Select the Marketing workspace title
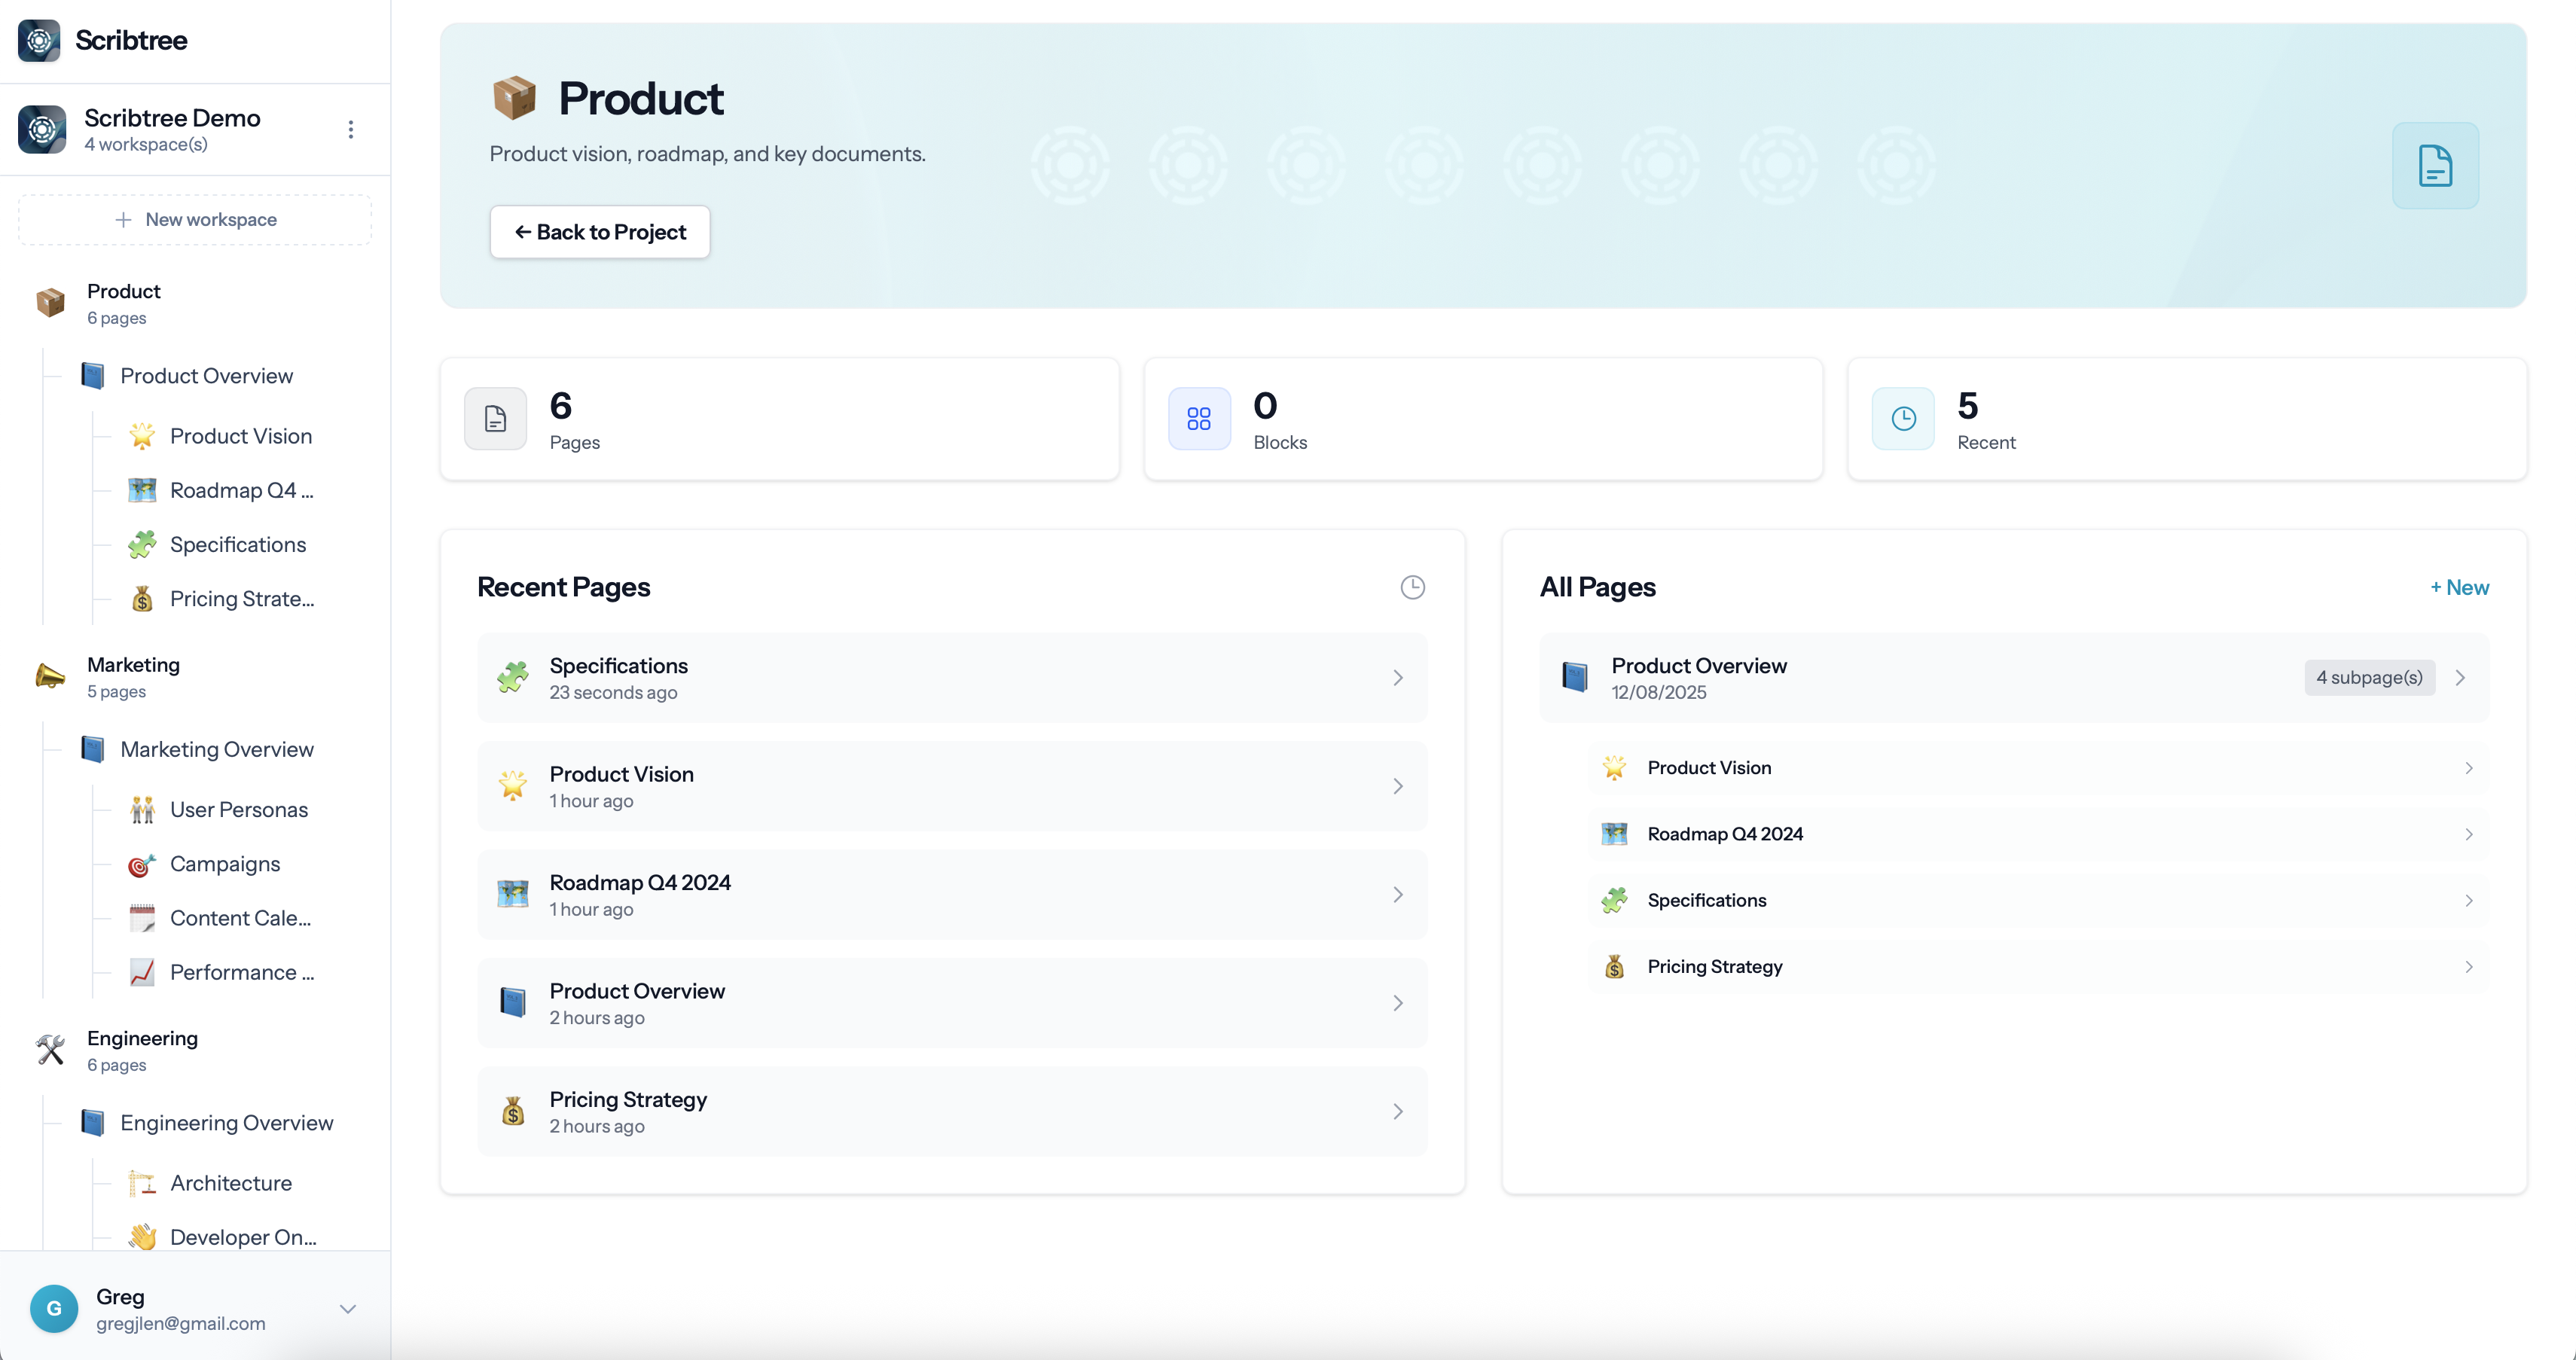Screen dimensions: 2576x1360 pos(133,665)
